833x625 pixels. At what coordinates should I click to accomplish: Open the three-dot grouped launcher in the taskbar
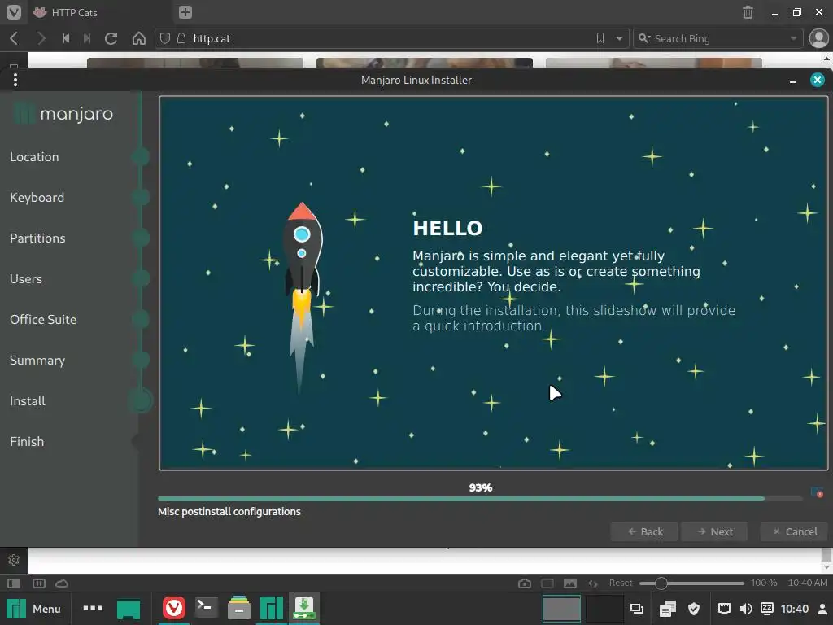(x=93, y=608)
